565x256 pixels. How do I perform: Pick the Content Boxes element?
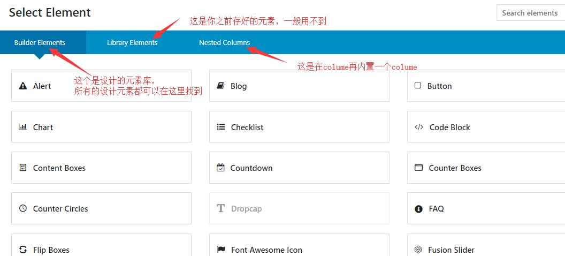pos(101,168)
